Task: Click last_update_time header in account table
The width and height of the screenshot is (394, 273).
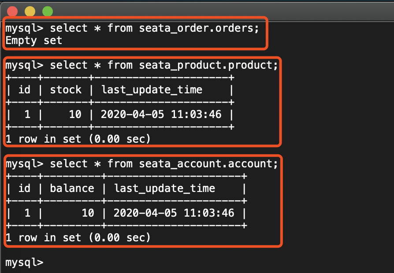Action: 164,188
